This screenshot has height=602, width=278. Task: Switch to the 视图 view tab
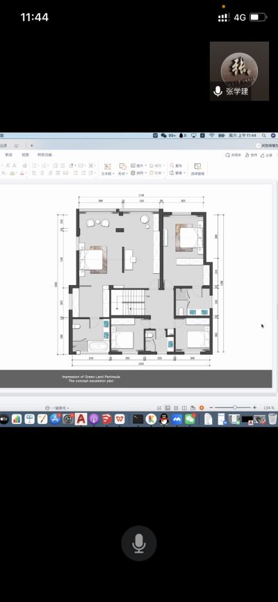pyautogui.click(x=25, y=155)
